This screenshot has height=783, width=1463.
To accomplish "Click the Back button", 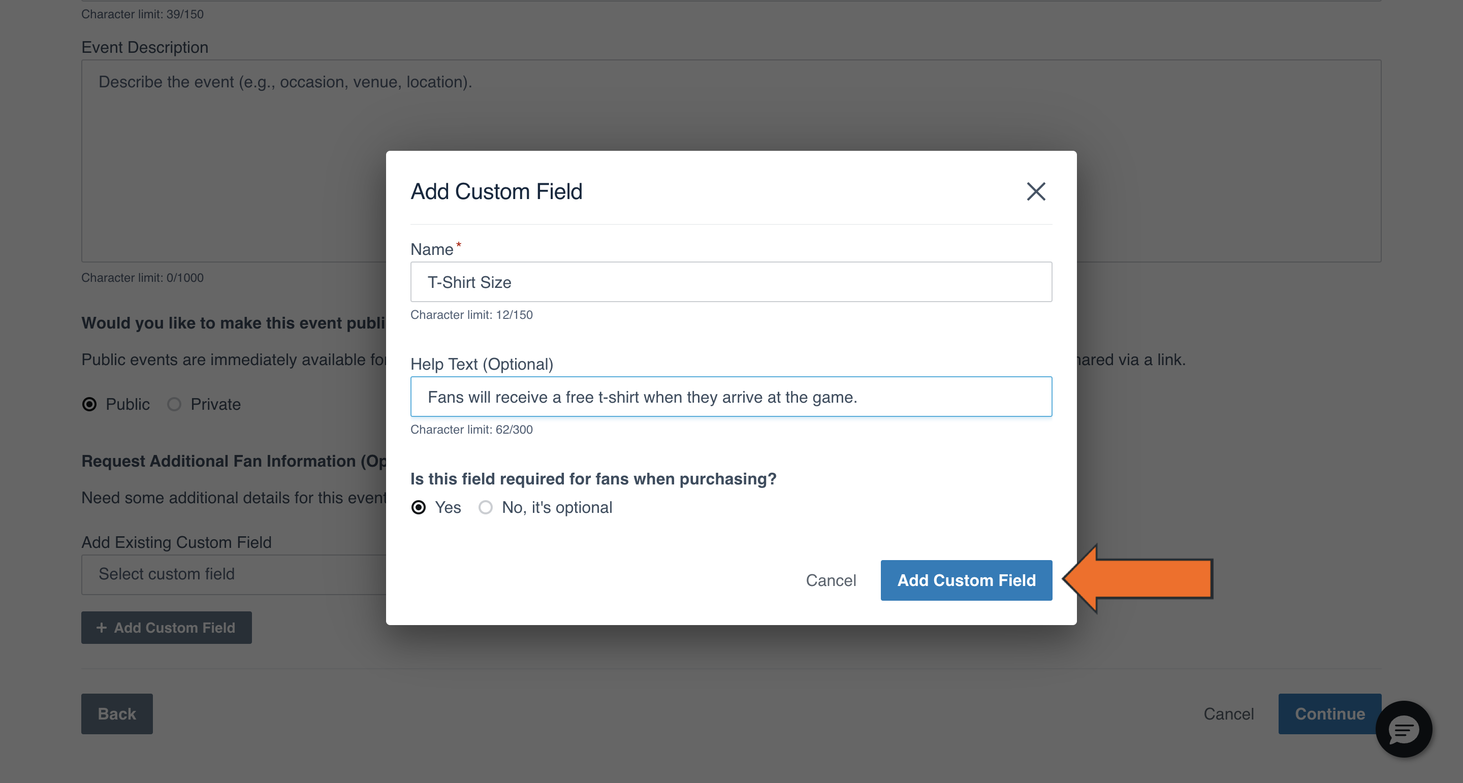I will click(116, 714).
